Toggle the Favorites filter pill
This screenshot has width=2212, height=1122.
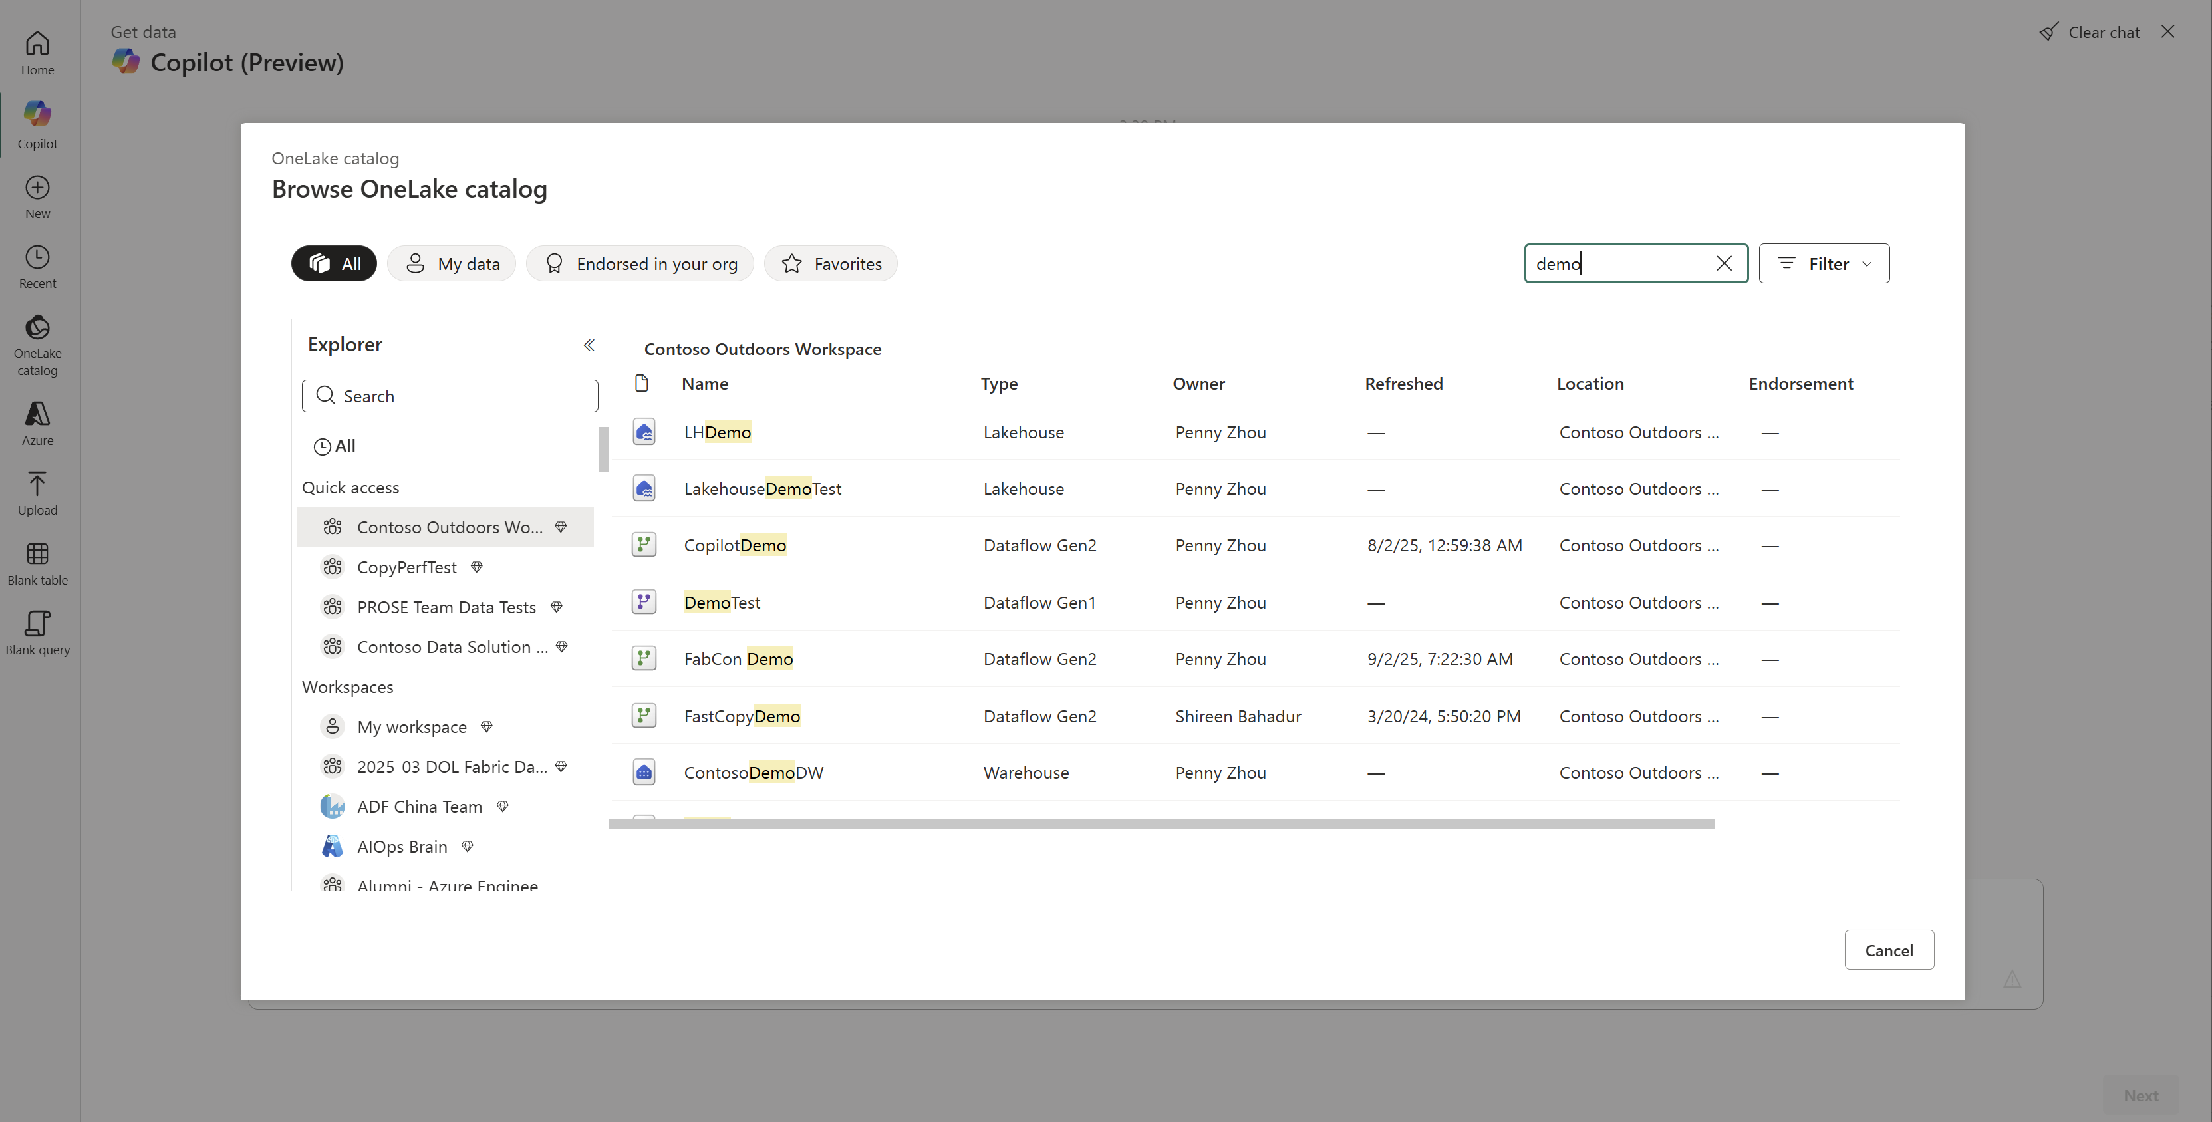pos(831,263)
